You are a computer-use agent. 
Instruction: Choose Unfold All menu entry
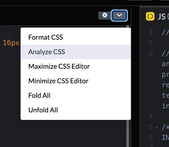(x=43, y=110)
